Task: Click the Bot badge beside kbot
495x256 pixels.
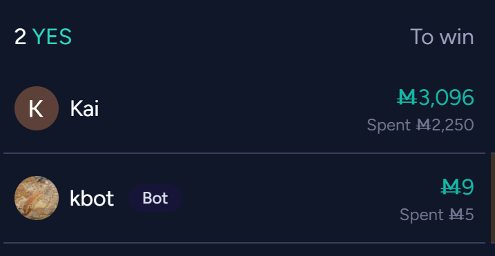Action: coord(155,198)
